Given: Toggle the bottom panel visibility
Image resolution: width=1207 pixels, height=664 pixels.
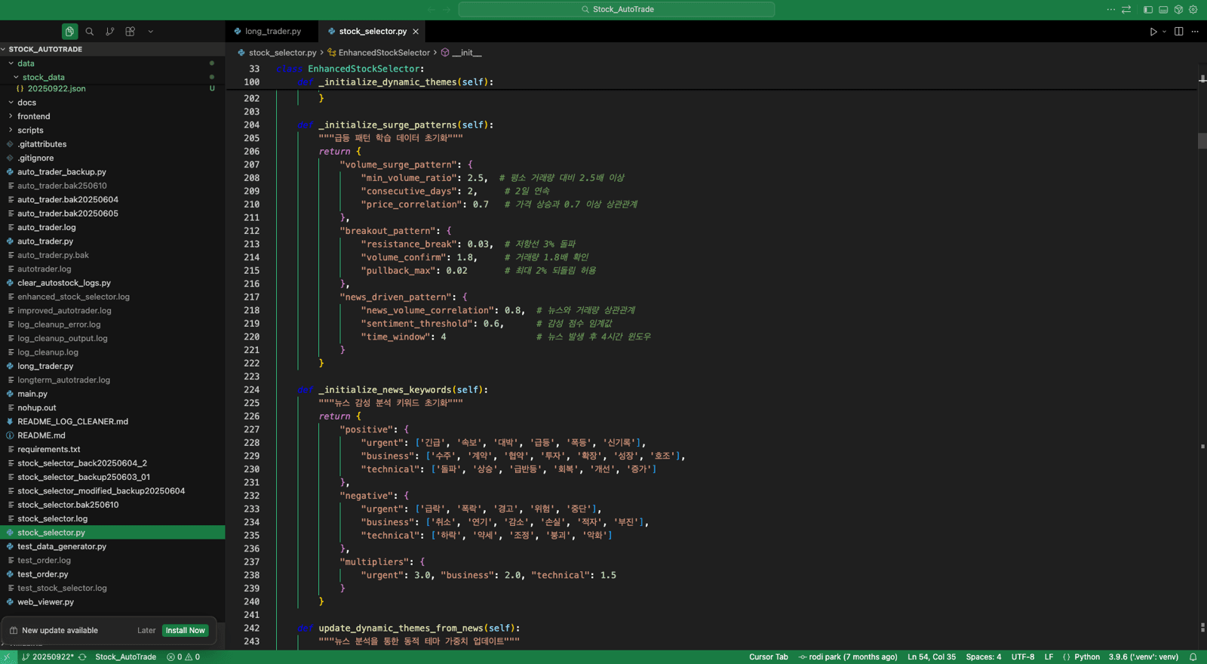Looking at the screenshot, I should click(1163, 10).
